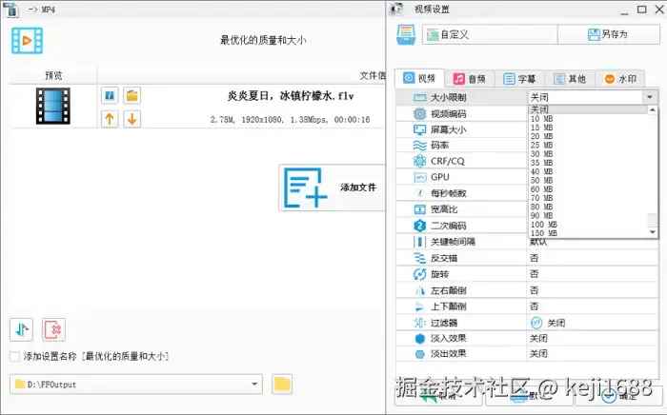Click the size list scrollbar down arrow
The width and height of the screenshot is (667, 415).
click(x=652, y=232)
